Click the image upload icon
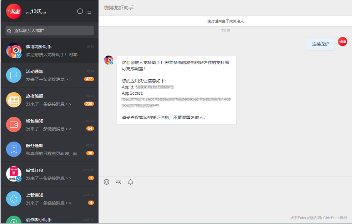 click(118, 182)
